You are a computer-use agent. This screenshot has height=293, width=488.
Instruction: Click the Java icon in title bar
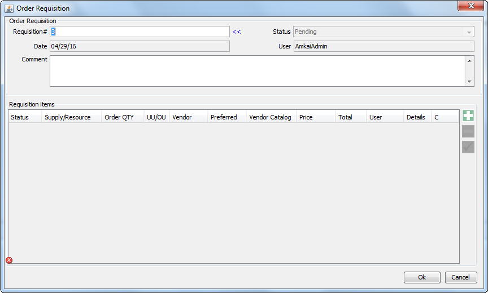(9, 8)
